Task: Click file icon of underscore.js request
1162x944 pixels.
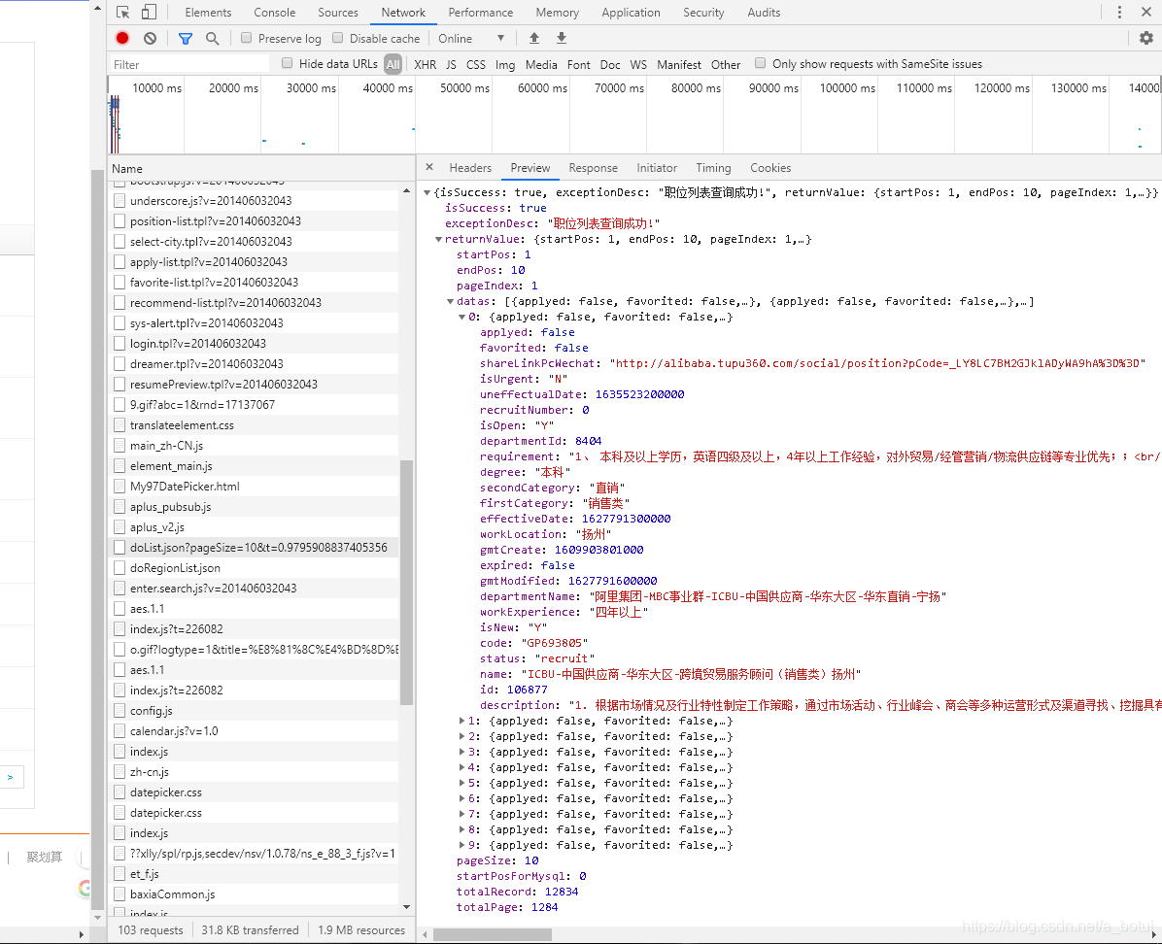Action: point(119,200)
